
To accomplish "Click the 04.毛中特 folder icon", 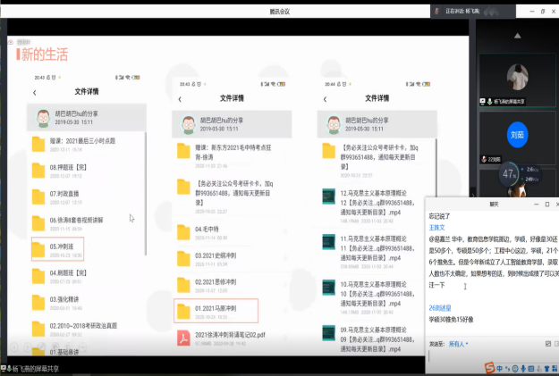I will [x=185, y=230].
